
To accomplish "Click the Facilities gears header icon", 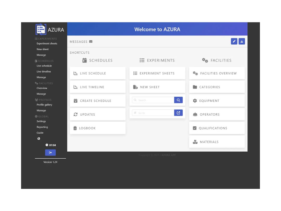I will (205, 60).
